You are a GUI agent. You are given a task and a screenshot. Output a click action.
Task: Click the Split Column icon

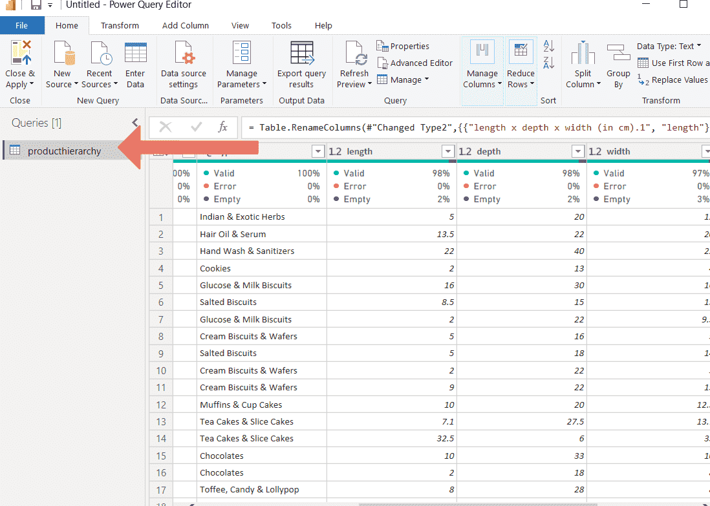coord(583,52)
